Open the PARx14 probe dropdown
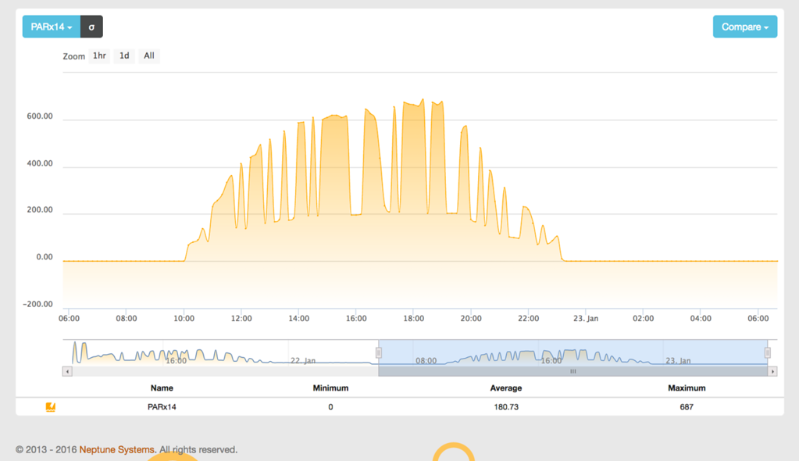The width and height of the screenshot is (799, 461). [52, 27]
